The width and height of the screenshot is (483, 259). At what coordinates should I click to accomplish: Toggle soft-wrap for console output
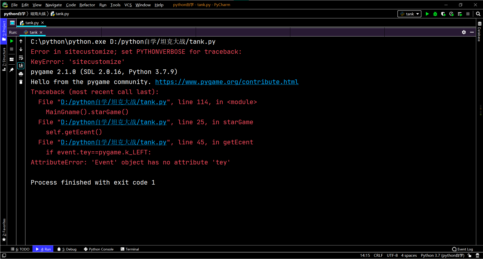pos(21,58)
